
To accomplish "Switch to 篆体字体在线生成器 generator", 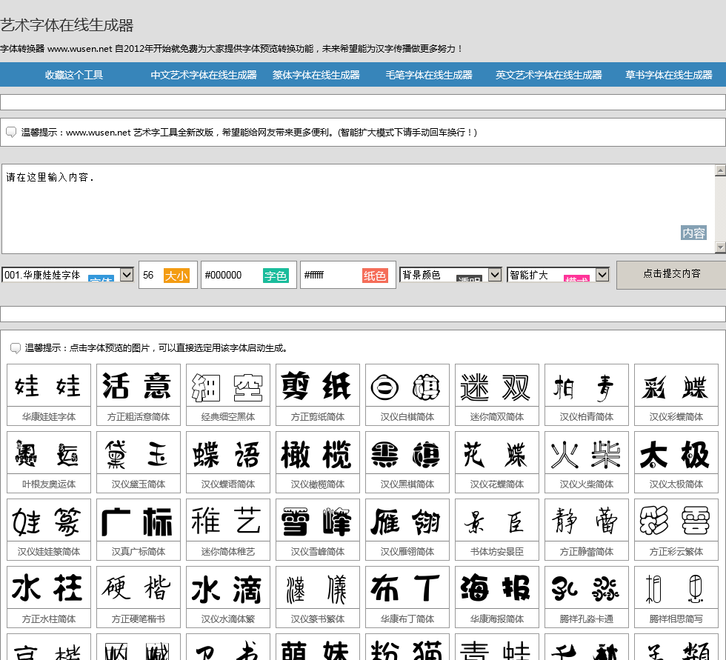I will (315, 74).
